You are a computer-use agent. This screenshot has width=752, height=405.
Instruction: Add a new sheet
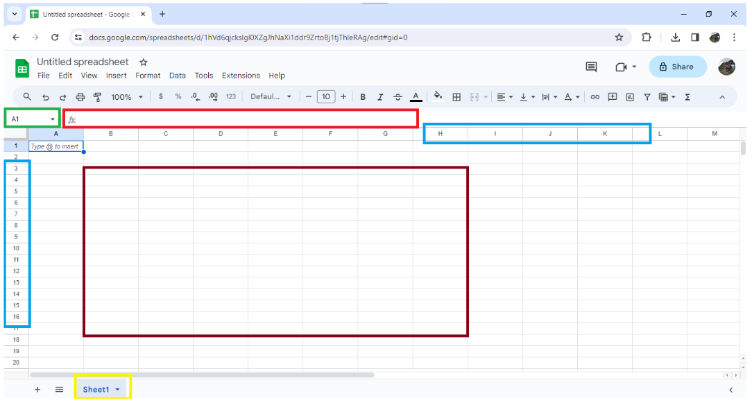(x=37, y=389)
